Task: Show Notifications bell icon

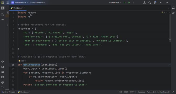Action: 173,8
